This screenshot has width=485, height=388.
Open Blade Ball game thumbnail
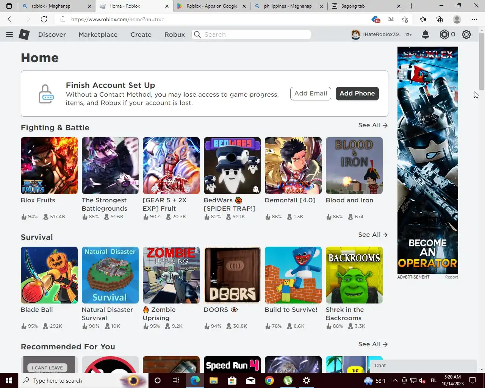pyautogui.click(x=49, y=275)
